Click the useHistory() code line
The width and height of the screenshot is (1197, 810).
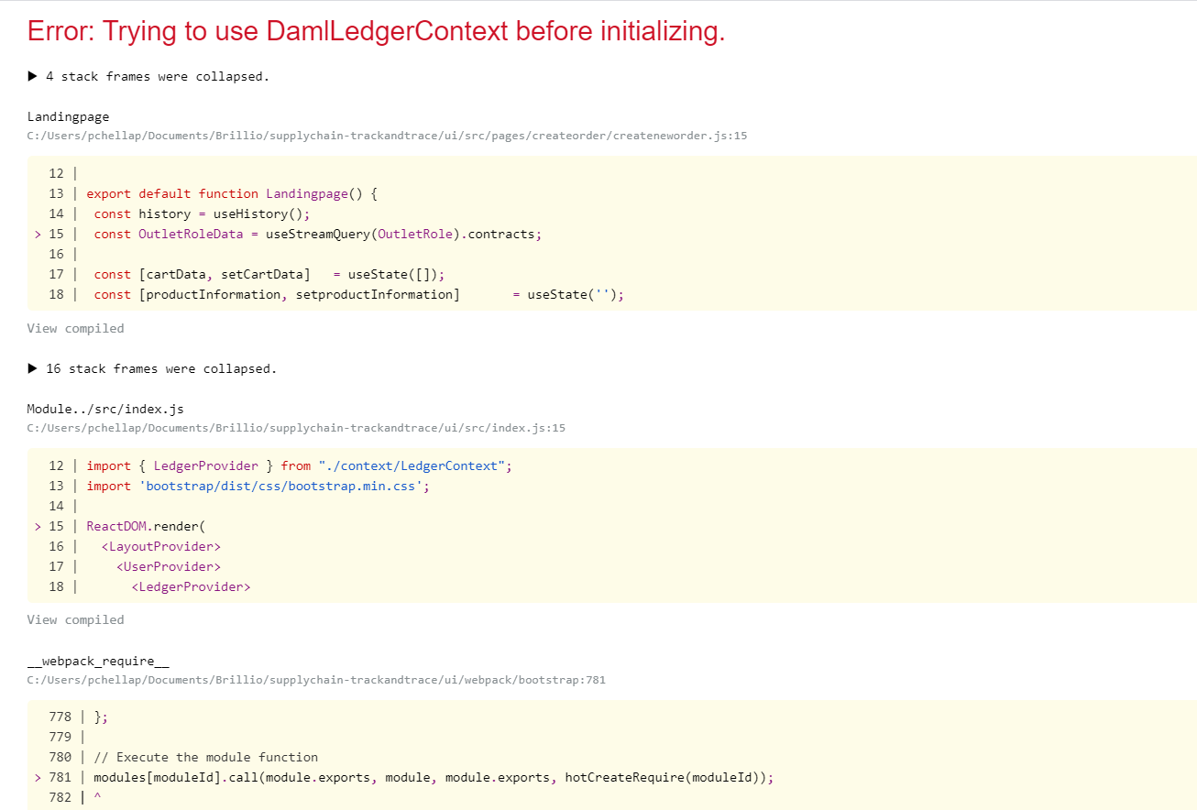pyautogui.click(x=202, y=214)
